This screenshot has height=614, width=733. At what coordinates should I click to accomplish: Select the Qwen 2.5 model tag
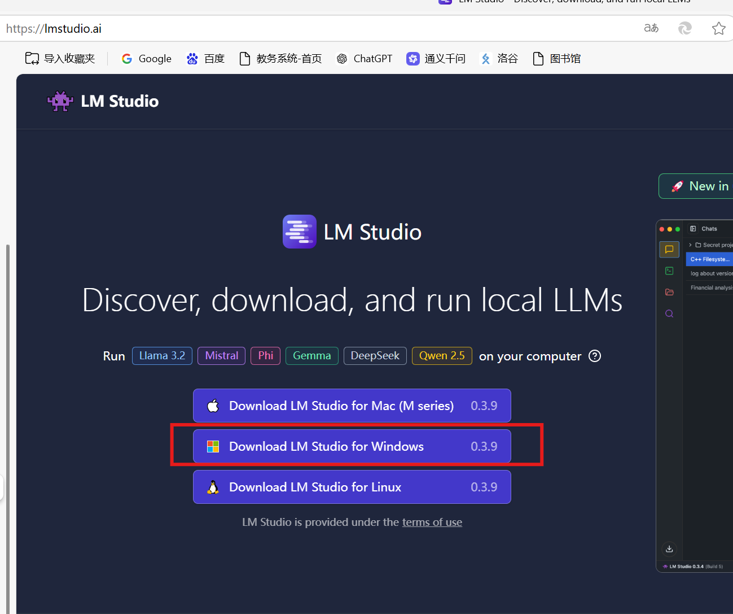click(442, 356)
